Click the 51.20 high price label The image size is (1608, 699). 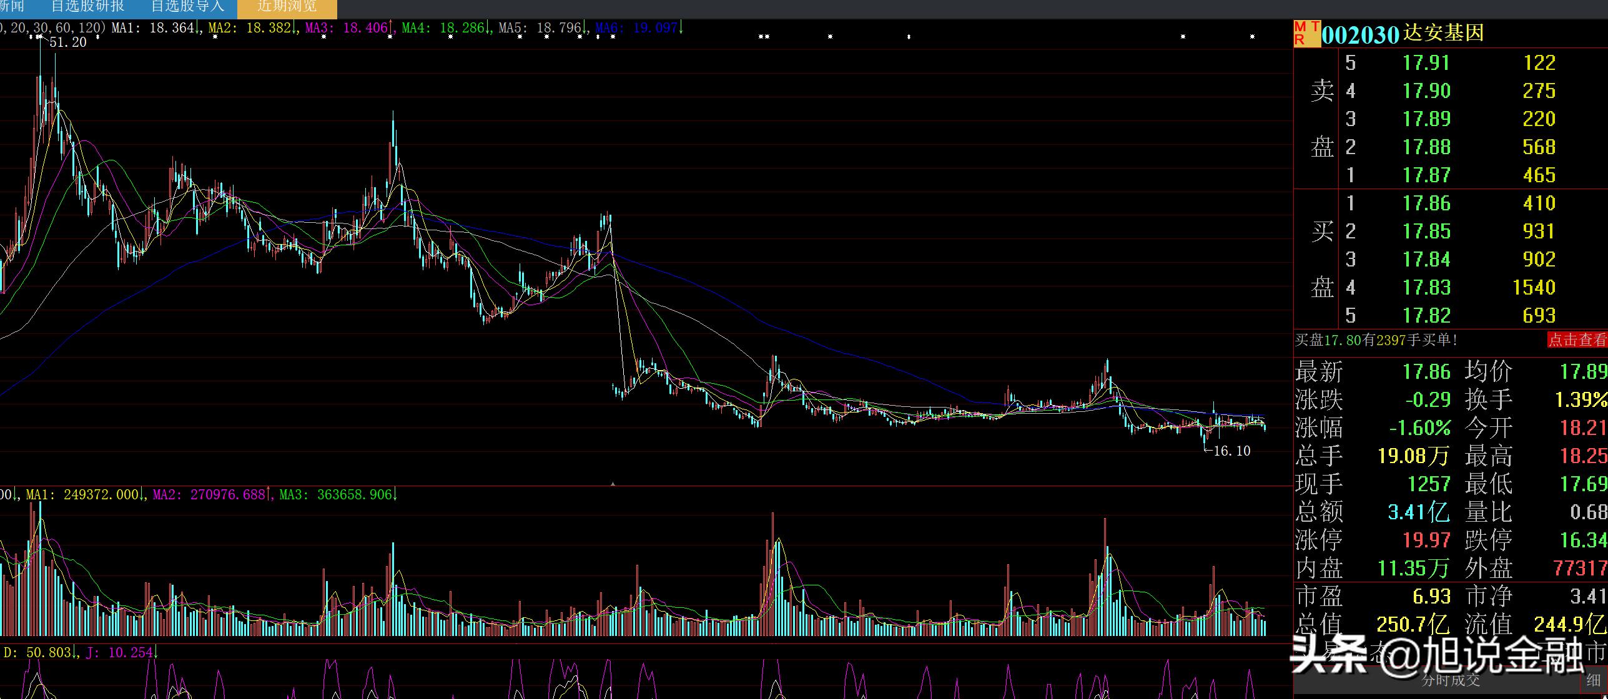click(67, 42)
